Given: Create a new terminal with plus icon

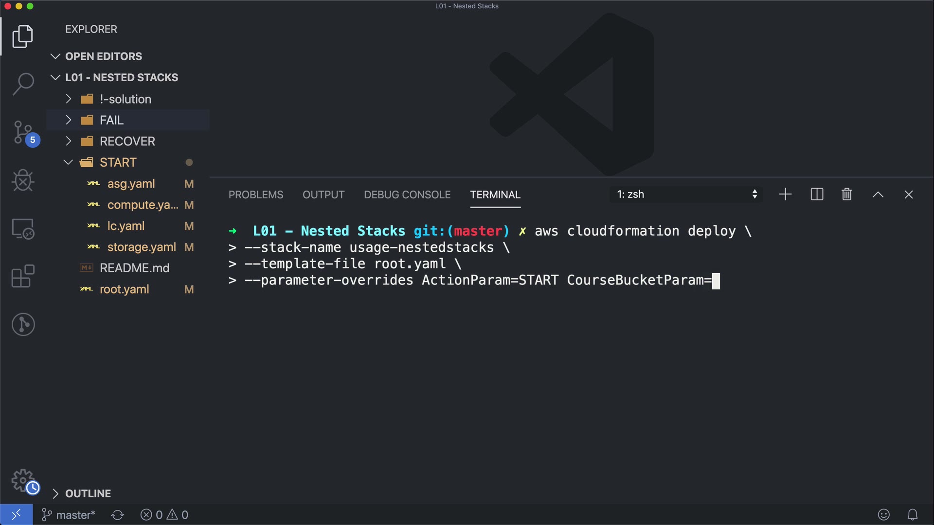Looking at the screenshot, I should click(785, 194).
